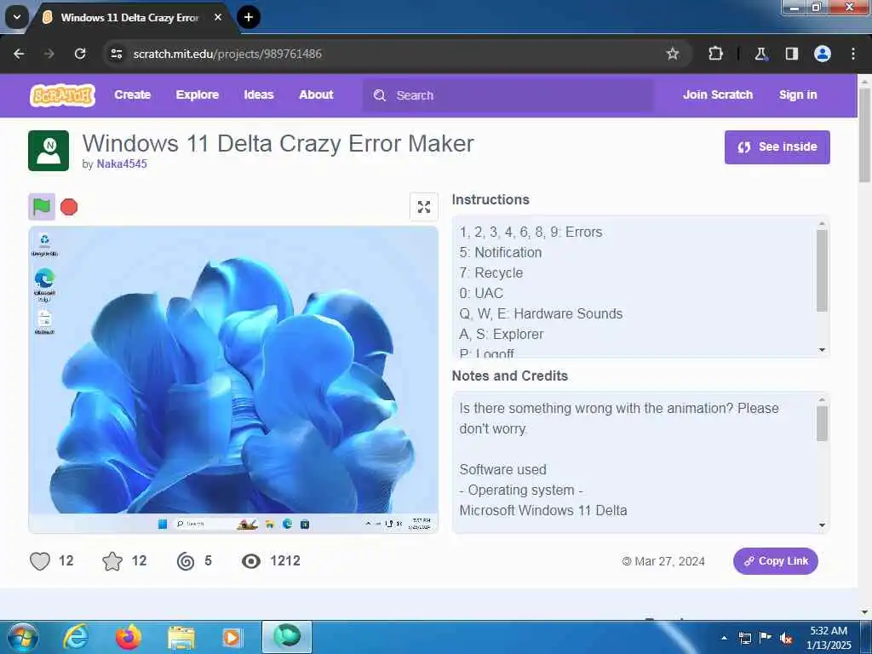Screen dimensions: 872x654
Task: Click Start button inside project stage
Action: [x=163, y=524]
